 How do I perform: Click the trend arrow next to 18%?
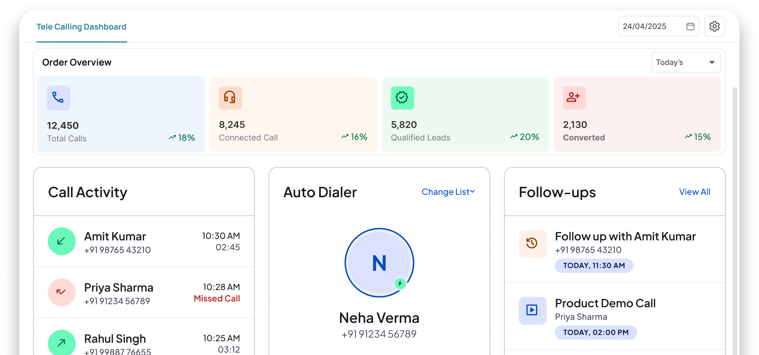(172, 137)
